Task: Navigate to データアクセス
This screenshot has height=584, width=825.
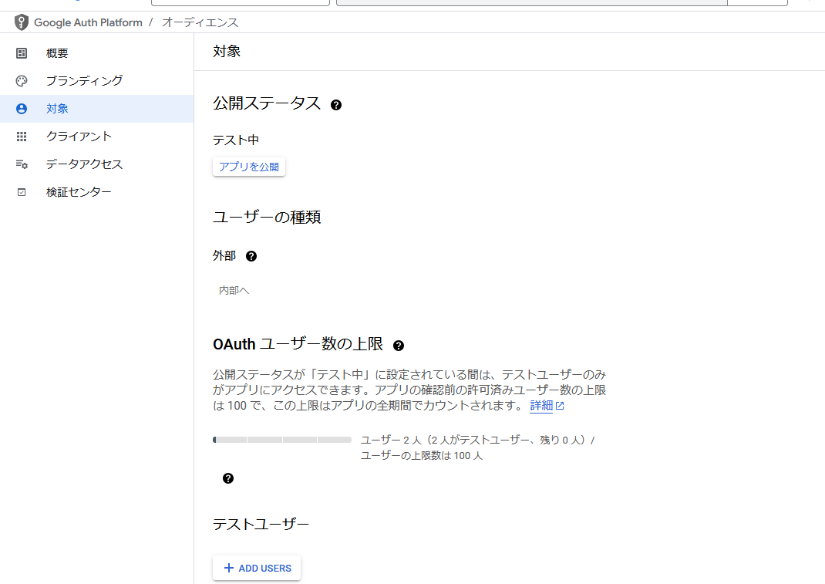Action: (x=97, y=164)
